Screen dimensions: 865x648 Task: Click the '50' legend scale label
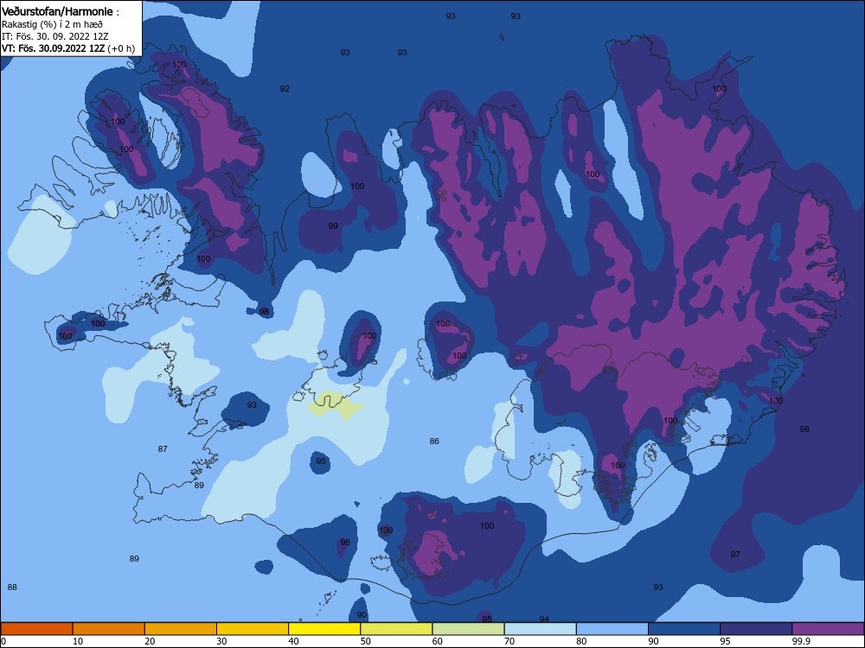click(x=366, y=641)
